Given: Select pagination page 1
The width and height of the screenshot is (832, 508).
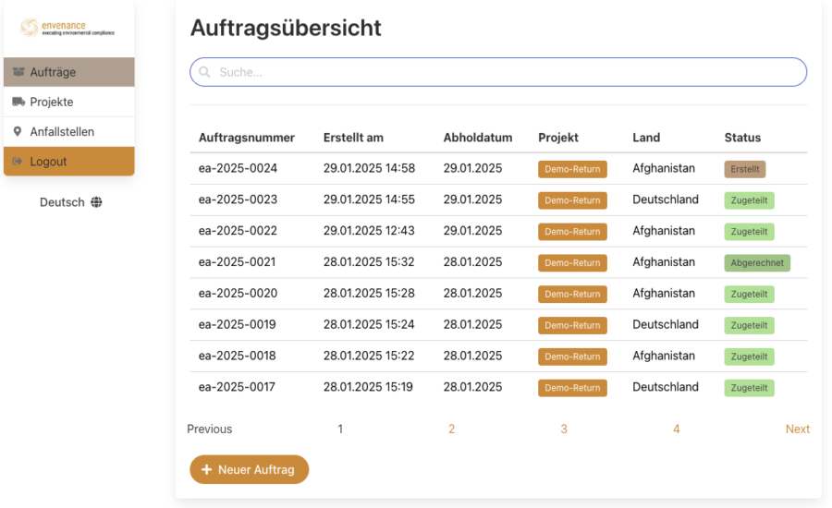Looking at the screenshot, I should [340, 429].
